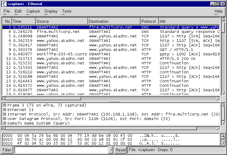Select packet 14 at time 0.516188
227x155 pixels.
pos(111,77)
